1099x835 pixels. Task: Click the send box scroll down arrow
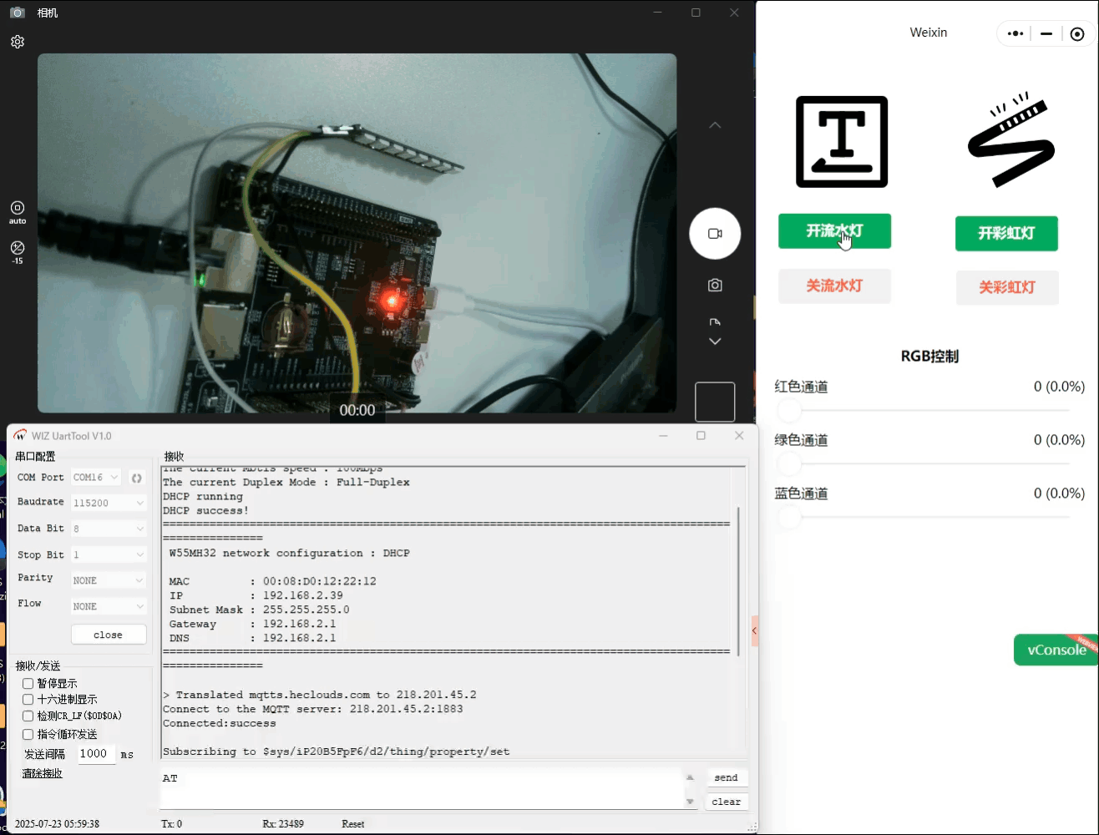(x=690, y=802)
